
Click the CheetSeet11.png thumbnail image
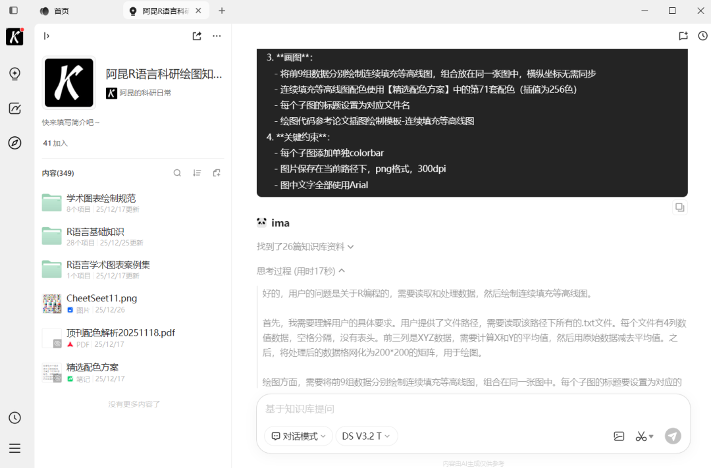(x=52, y=304)
